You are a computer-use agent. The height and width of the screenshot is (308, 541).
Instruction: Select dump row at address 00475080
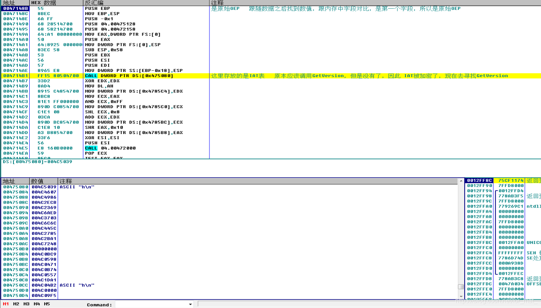pyautogui.click(x=229, y=187)
